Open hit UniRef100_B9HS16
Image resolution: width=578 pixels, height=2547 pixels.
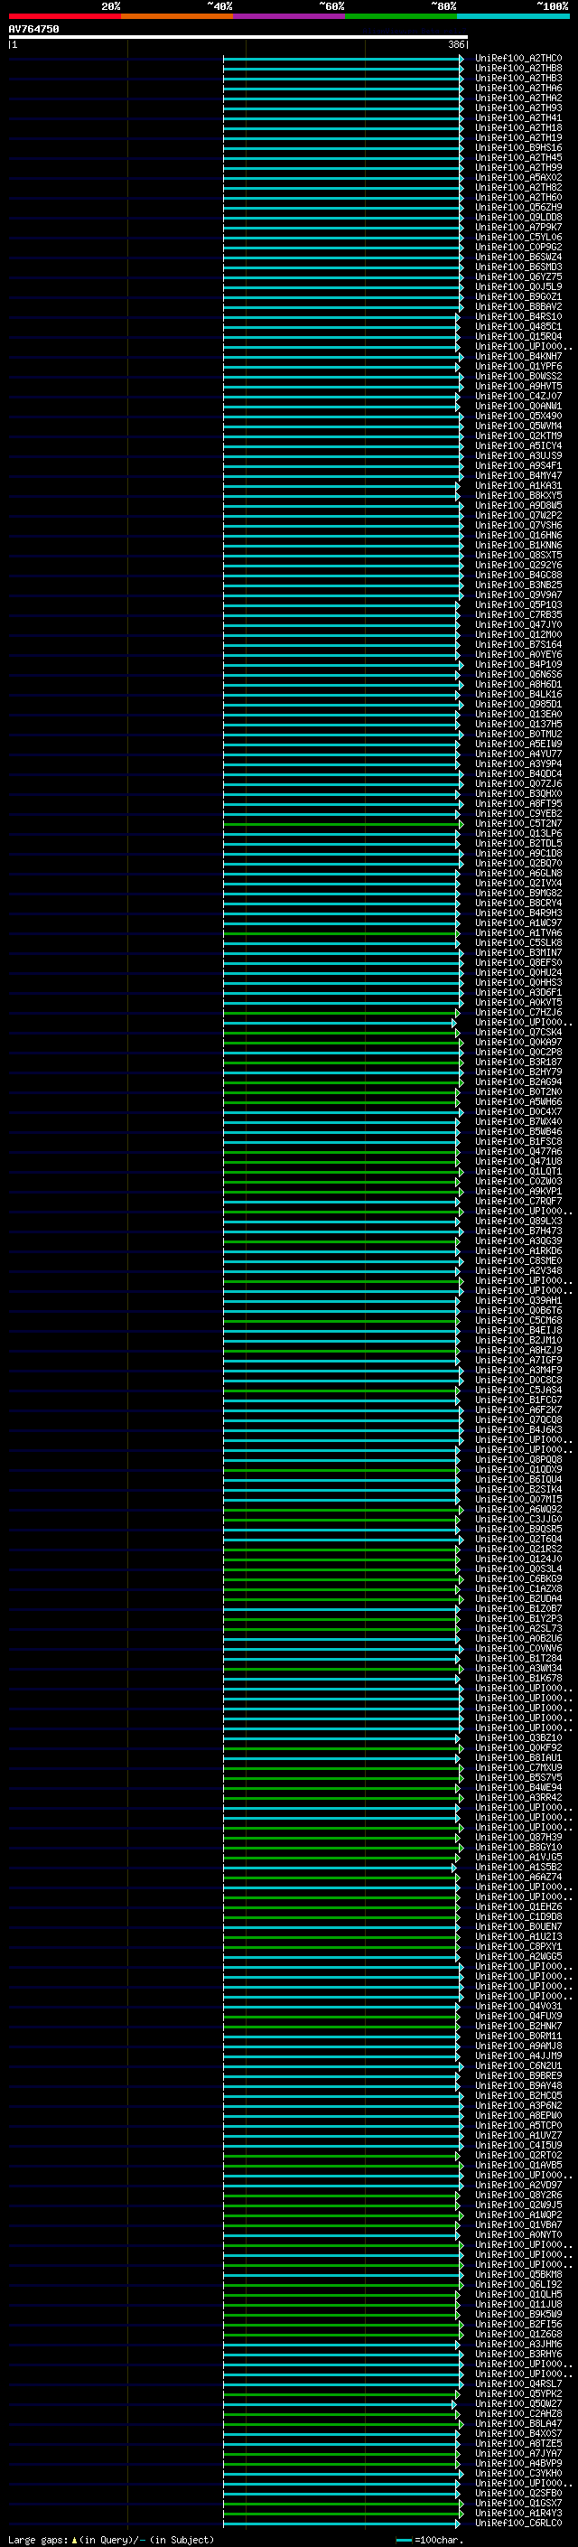pos(518,147)
